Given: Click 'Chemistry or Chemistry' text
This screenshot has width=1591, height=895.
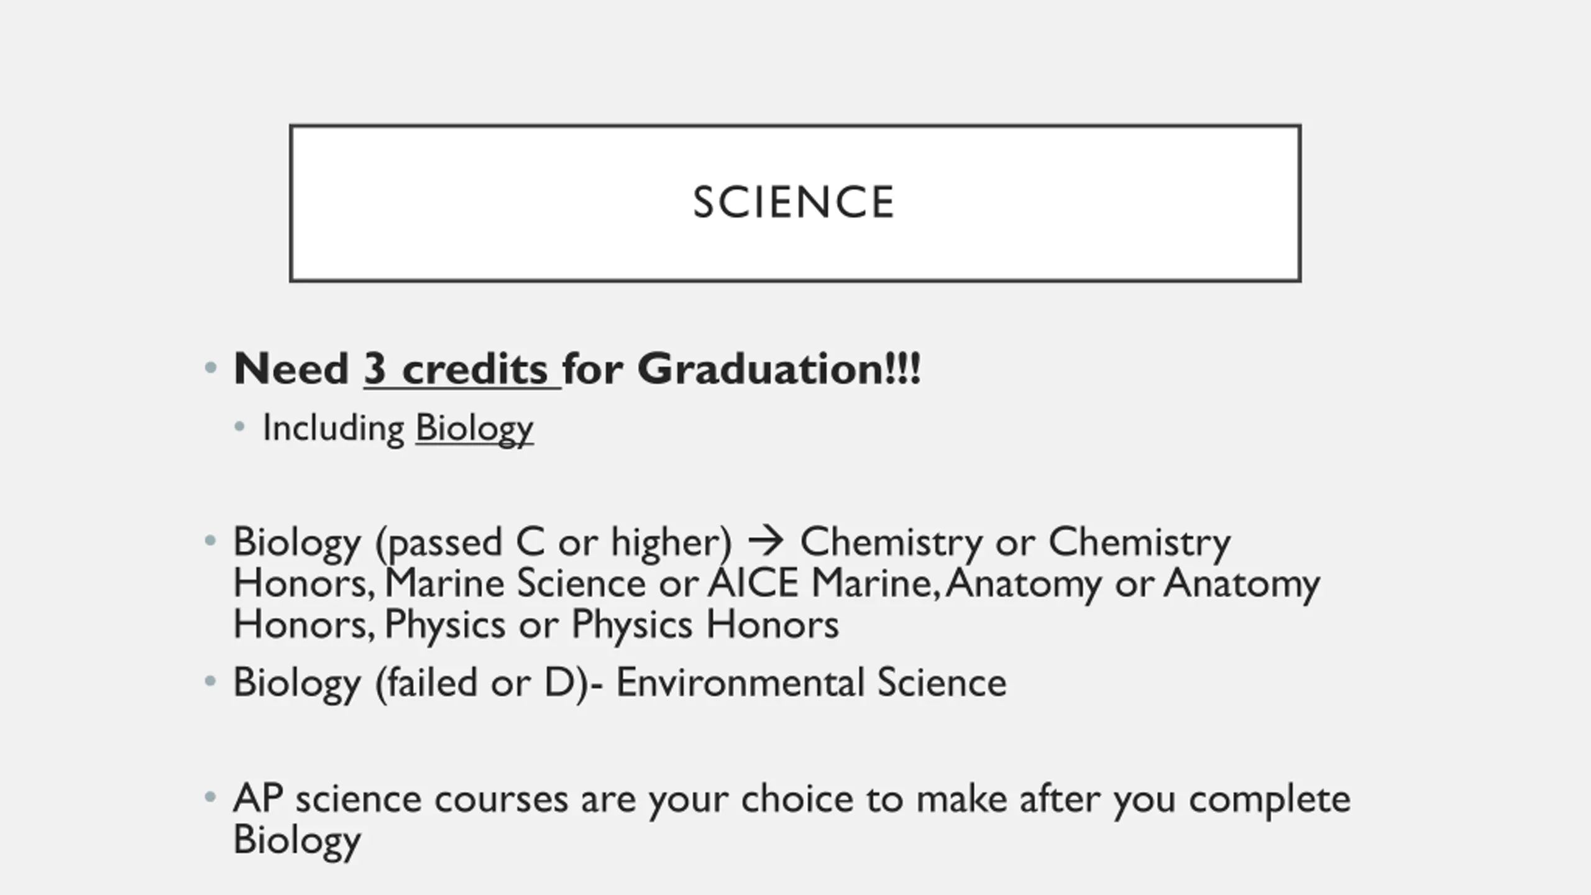Looking at the screenshot, I should [x=1015, y=543].
